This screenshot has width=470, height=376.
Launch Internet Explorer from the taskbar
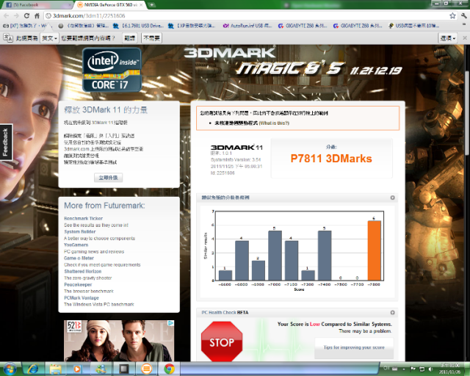coord(32,369)
